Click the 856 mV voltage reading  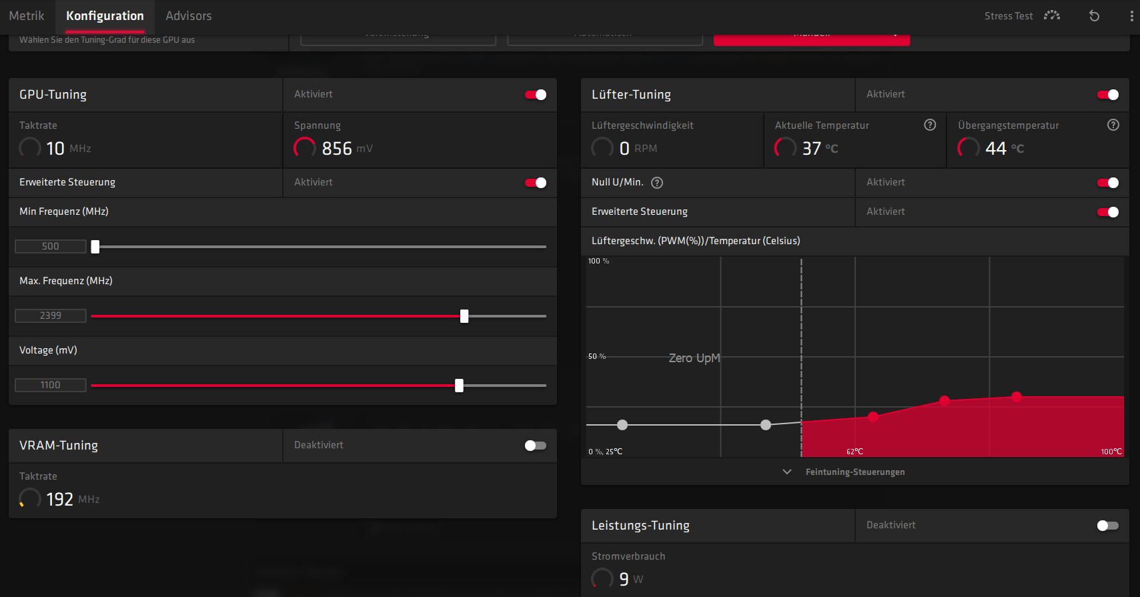pos(347,148)
